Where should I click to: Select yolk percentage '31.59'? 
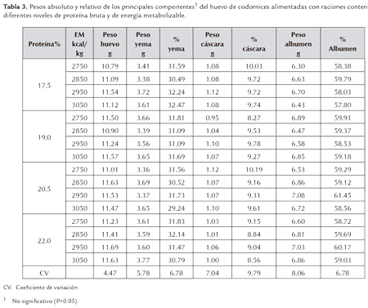click(x=177, y=66)
